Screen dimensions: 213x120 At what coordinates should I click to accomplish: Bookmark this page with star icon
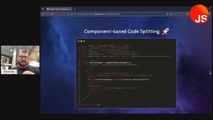[x=171, y=14]
